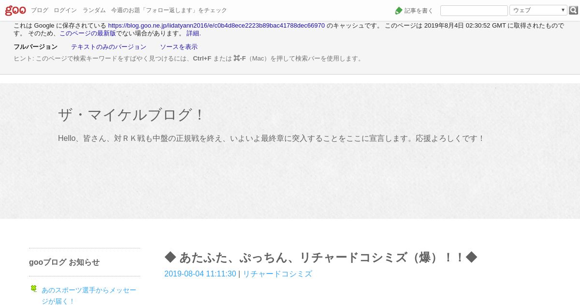Click the green clover bullet icon

(x=34, y=289)
